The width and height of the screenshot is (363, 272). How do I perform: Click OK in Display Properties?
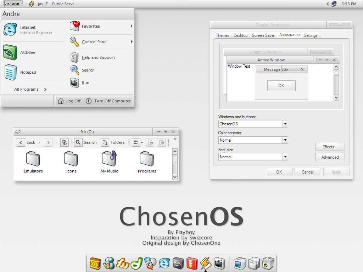coord(279,172)
